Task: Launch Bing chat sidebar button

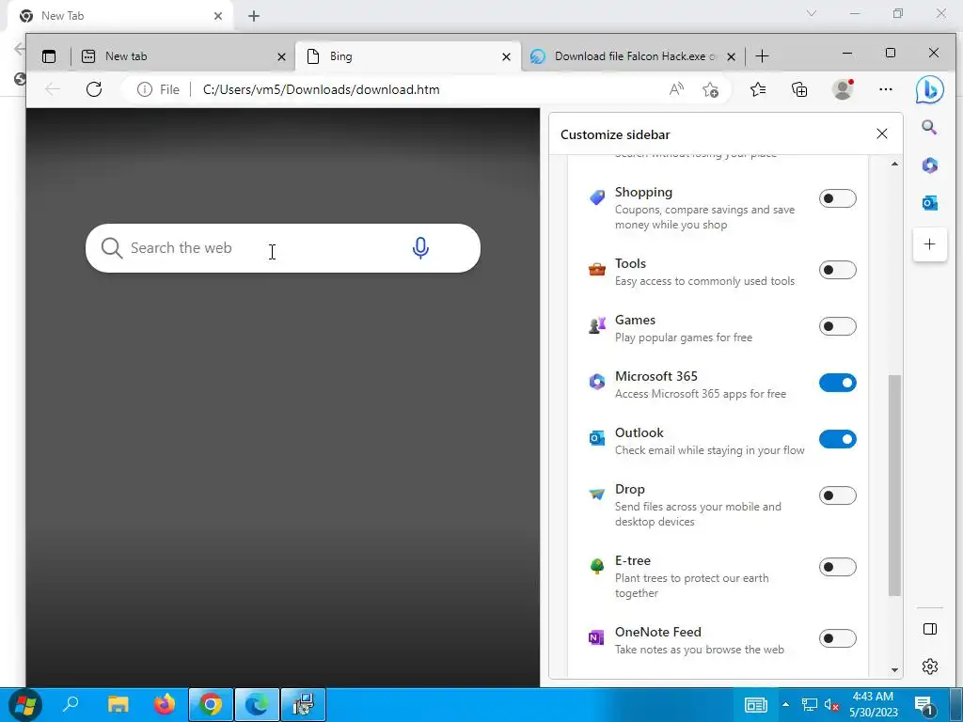Action: click(x=929, y=89)
